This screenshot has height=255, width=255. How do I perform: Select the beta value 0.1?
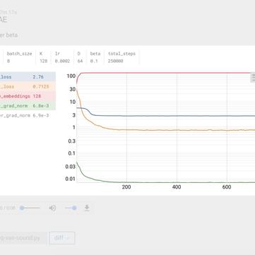pyautogui.click(x=94, y=61)
